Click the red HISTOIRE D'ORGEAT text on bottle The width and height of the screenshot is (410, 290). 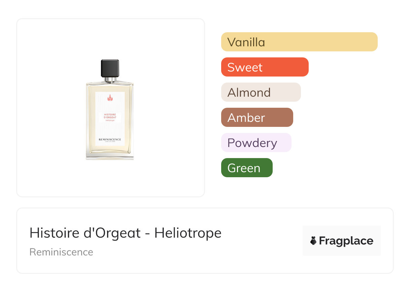[x=110, y=116]
